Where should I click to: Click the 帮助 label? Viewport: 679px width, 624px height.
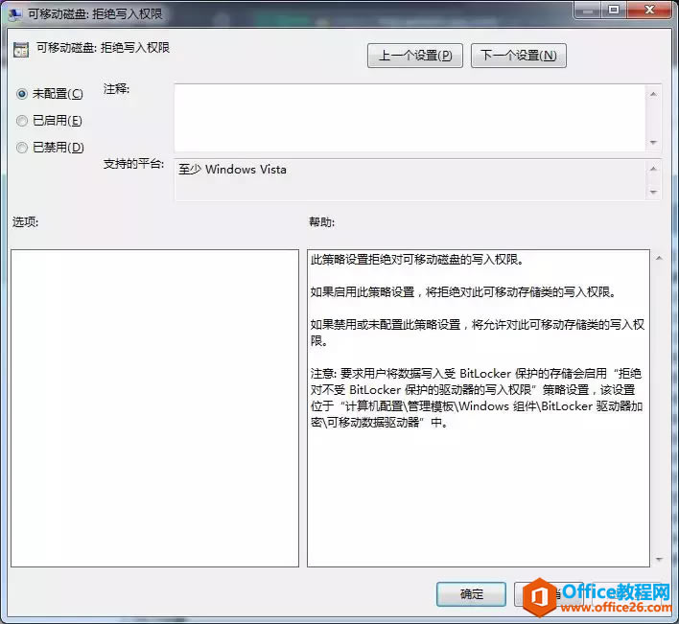pyautogui.click(x=321, y=222)
